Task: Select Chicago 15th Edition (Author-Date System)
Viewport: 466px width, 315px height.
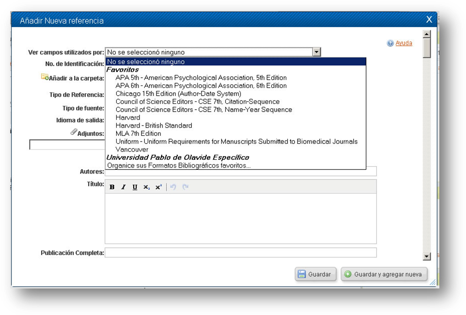Action: [x=178, y=94]
